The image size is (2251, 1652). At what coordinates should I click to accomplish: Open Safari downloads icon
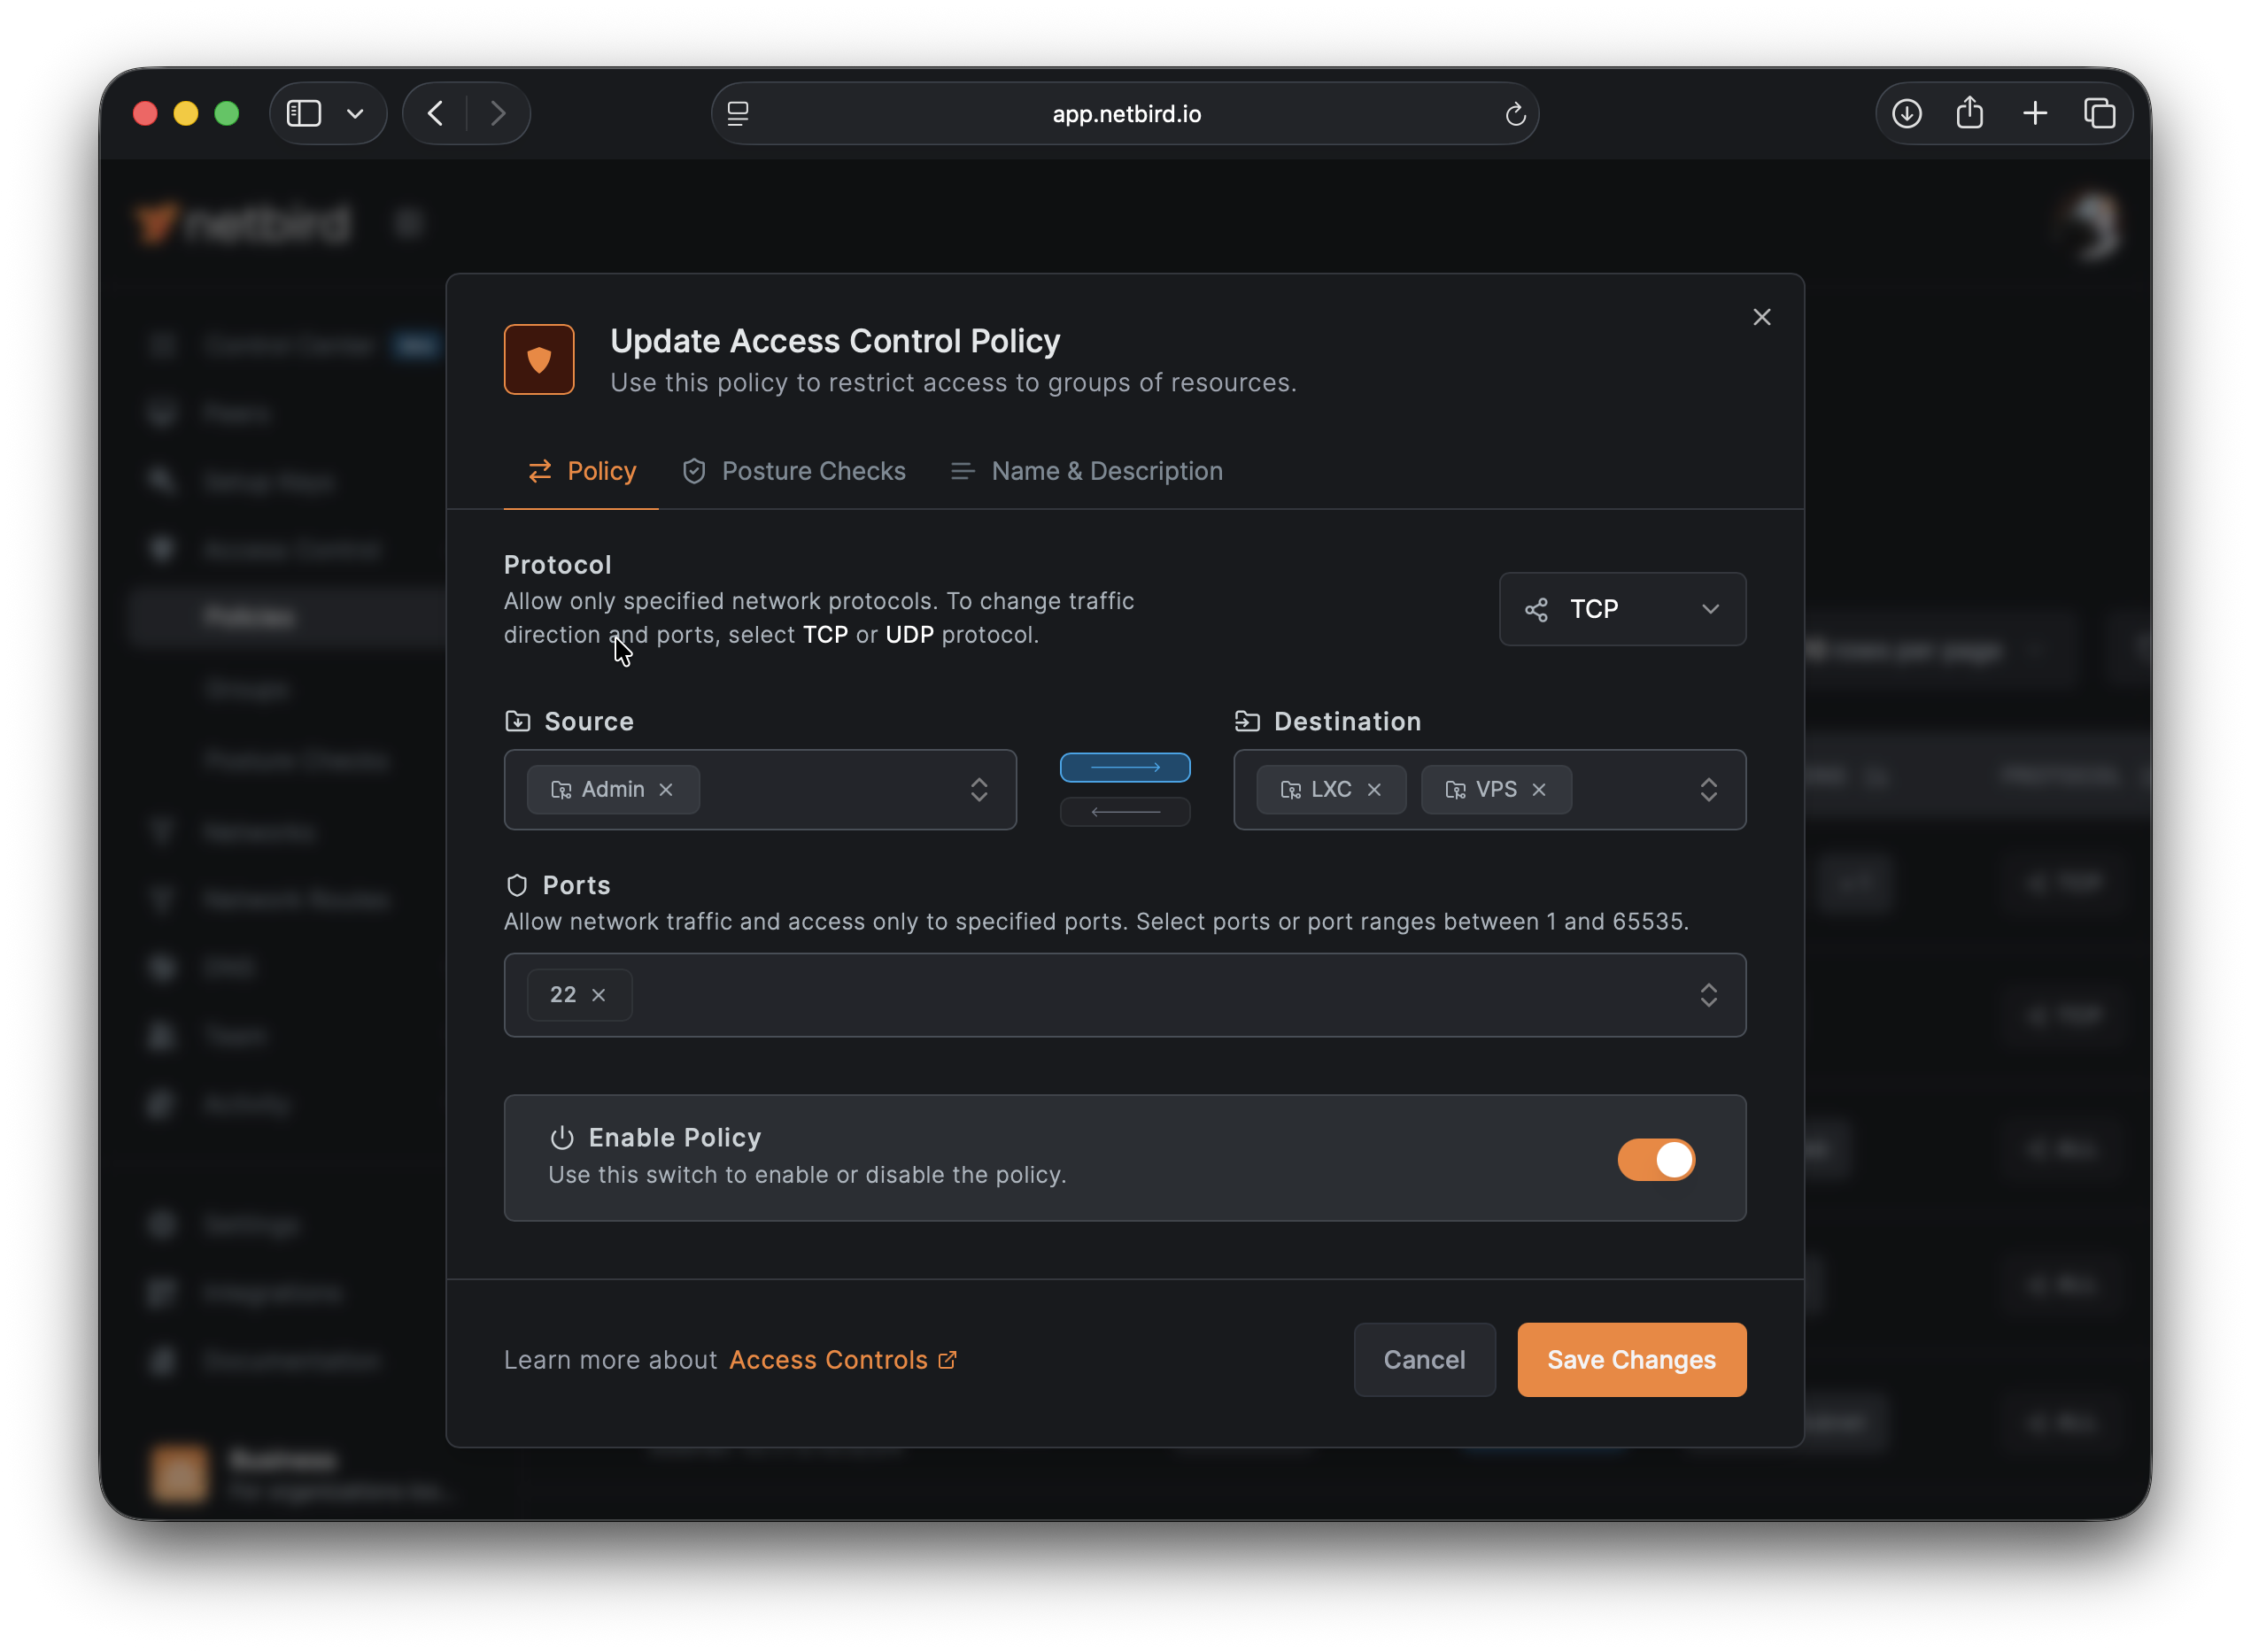[1907, 114]
